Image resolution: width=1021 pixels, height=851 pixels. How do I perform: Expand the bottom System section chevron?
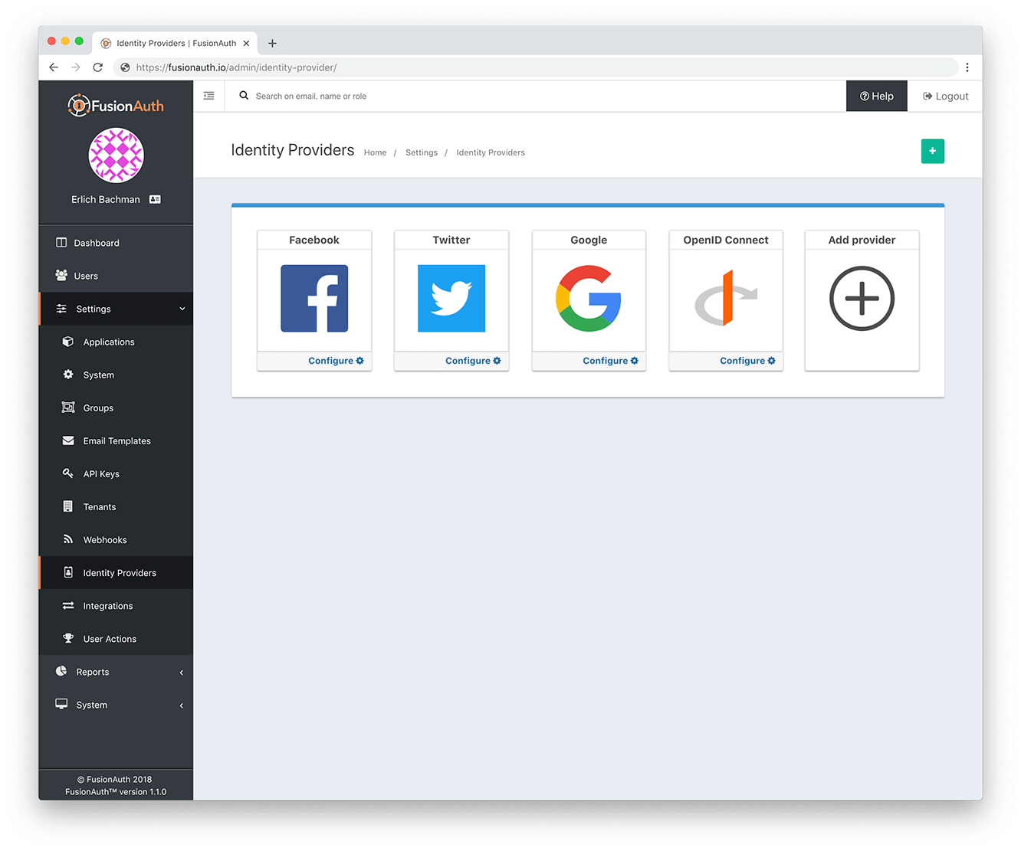pos(182,705)
